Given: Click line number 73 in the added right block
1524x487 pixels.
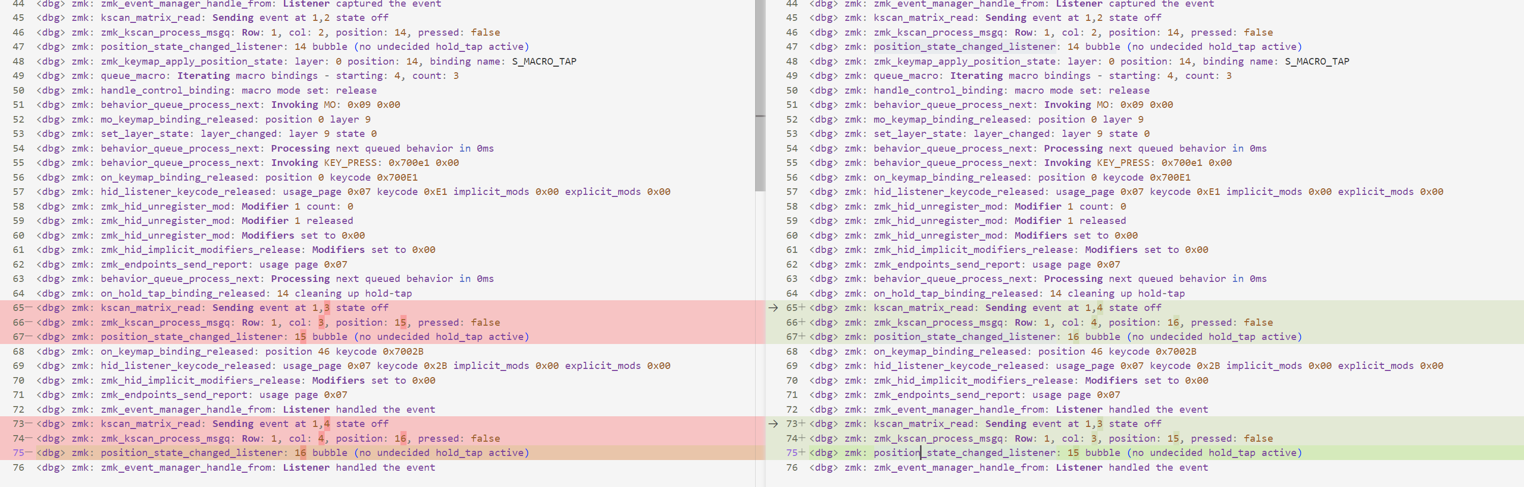Looking at the screenshot, I should coord(792,424).
